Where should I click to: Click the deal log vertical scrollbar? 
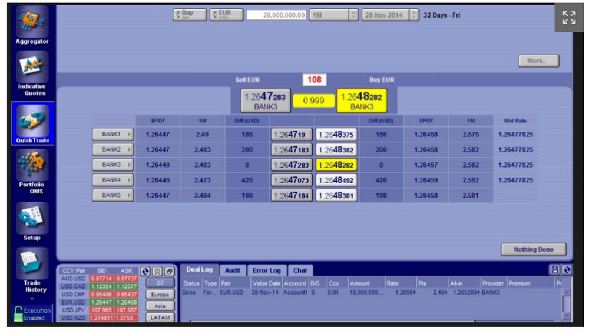coord(567,305)
